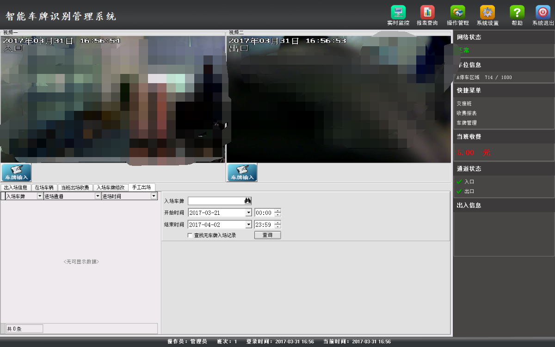This screenshot has width=555, height=347.
Task: Click the 查询 query button
Action: coord(267,235)
